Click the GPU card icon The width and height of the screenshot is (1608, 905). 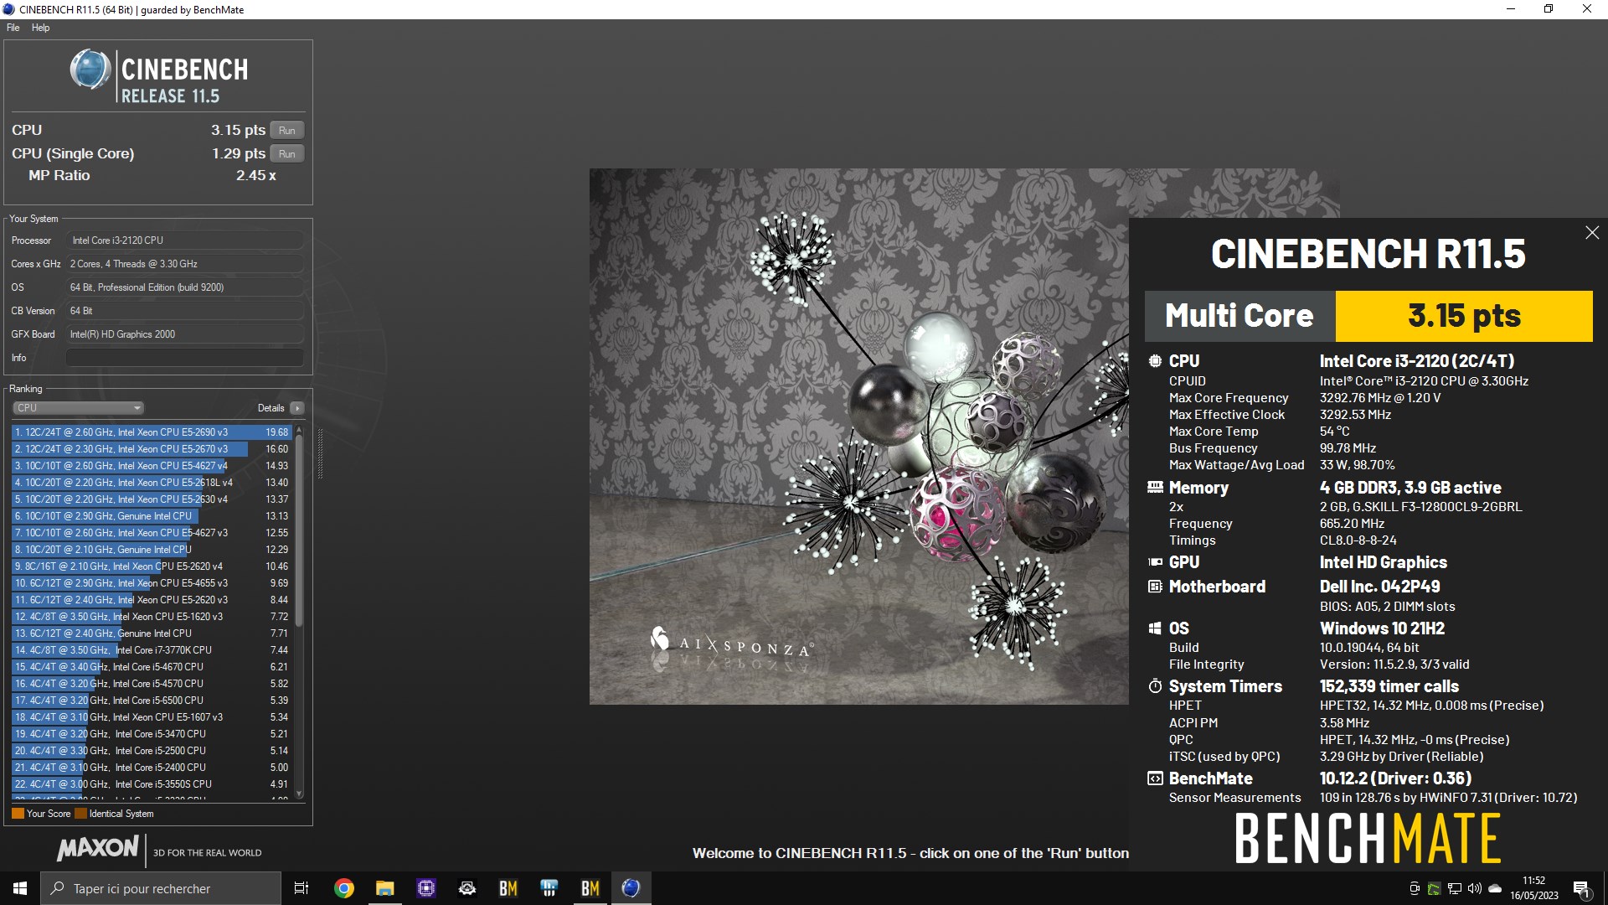(x=1155, y=562)
